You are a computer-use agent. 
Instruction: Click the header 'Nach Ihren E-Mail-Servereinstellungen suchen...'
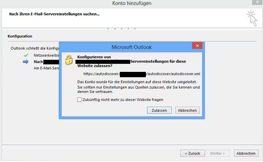tap(54, 14)
